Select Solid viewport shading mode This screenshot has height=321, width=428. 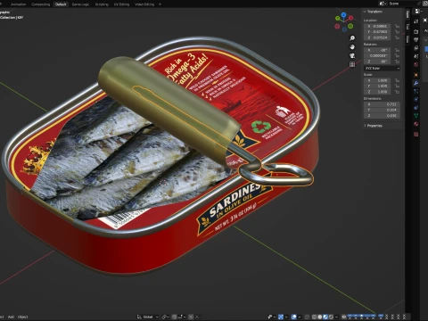(319, 317)
